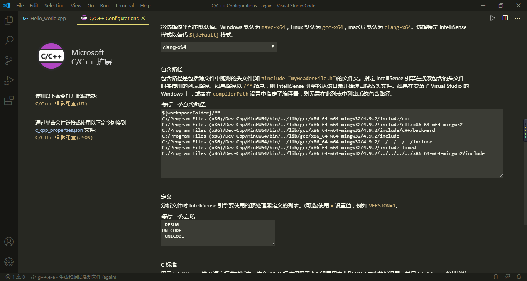Close the C/C++ Configurations tab
Image resolution: width=527 pixels, height=281 pixels.
pyautogui.click(x=143, y=18)
